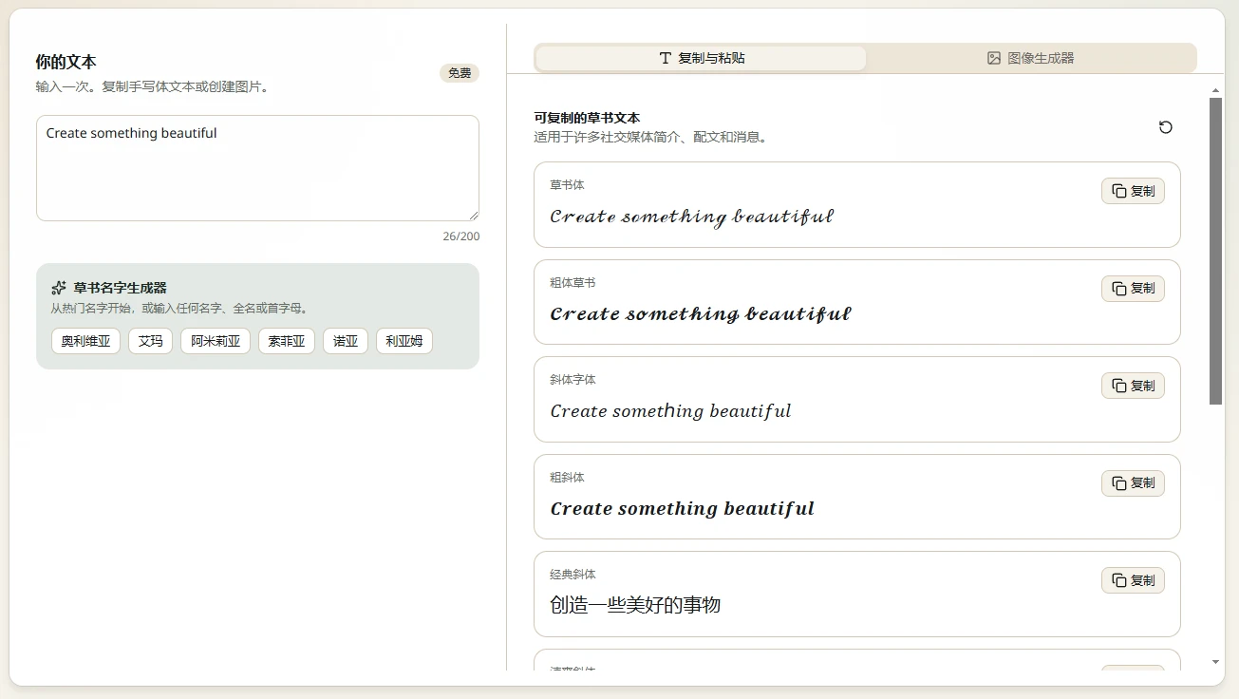
Task: Click the results list vertical scrollbar thumb
Action: pos(1215,251)
